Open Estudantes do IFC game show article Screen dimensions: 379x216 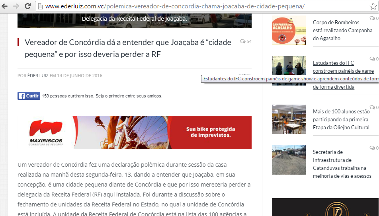343,67
